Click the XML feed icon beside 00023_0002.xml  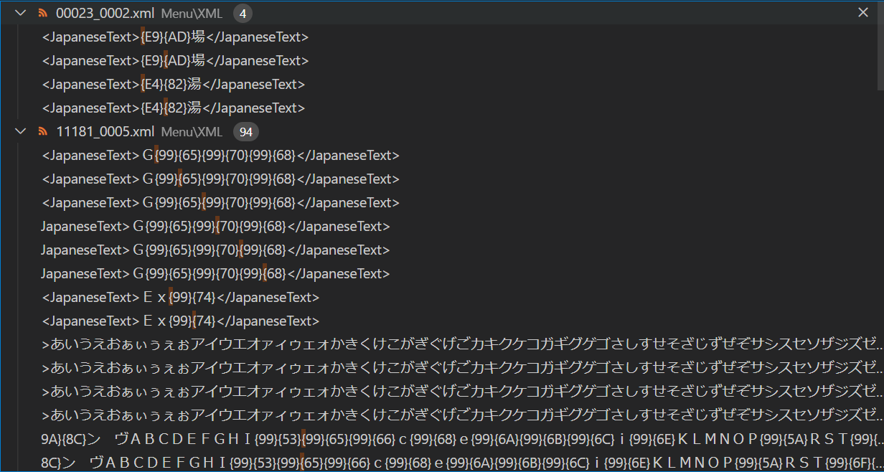click(43, 12)
